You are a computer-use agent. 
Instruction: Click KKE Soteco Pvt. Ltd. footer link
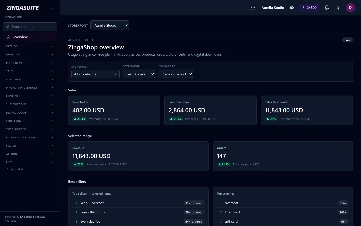(32, 217)
